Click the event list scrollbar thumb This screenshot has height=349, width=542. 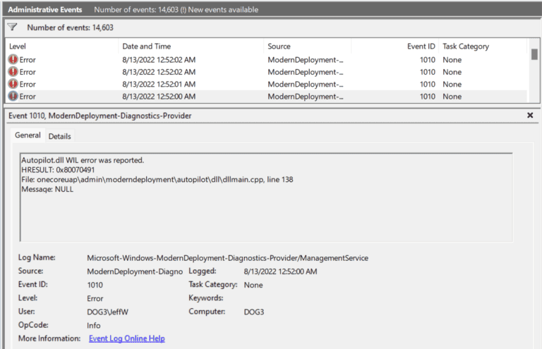tap(534, 54)
